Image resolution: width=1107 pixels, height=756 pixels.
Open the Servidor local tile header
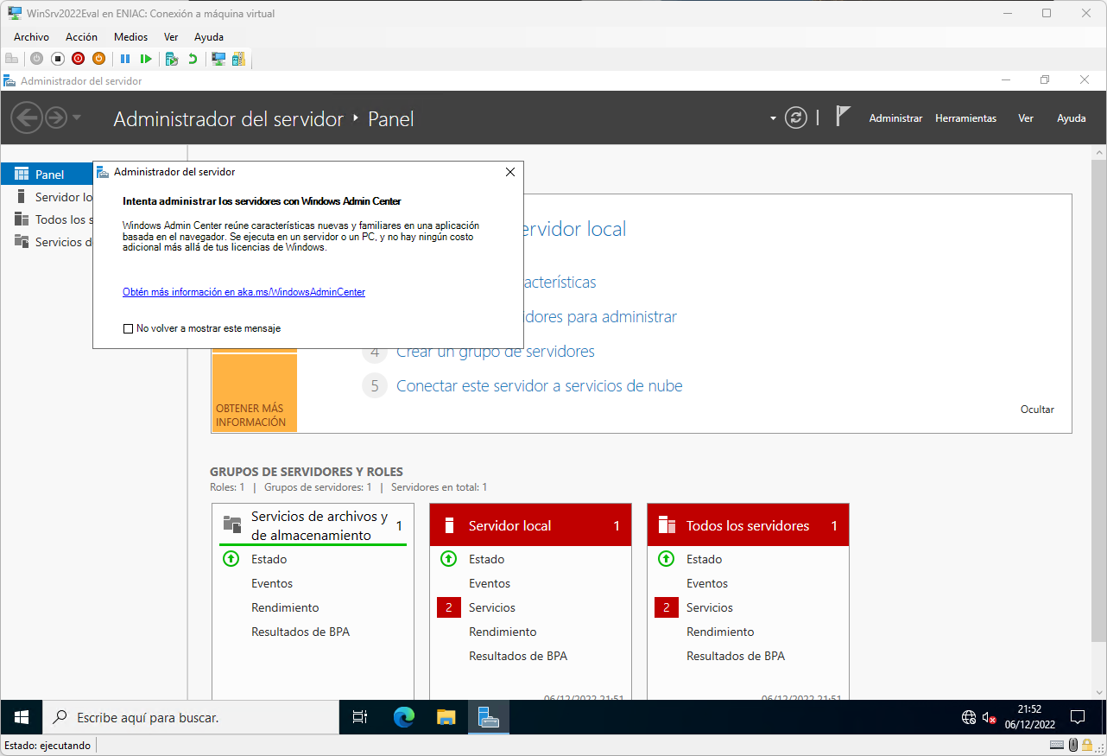531,525
